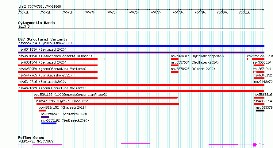Open variant esv3591198 label
This screenshot has height=148, width=273.
click(55, 56)
